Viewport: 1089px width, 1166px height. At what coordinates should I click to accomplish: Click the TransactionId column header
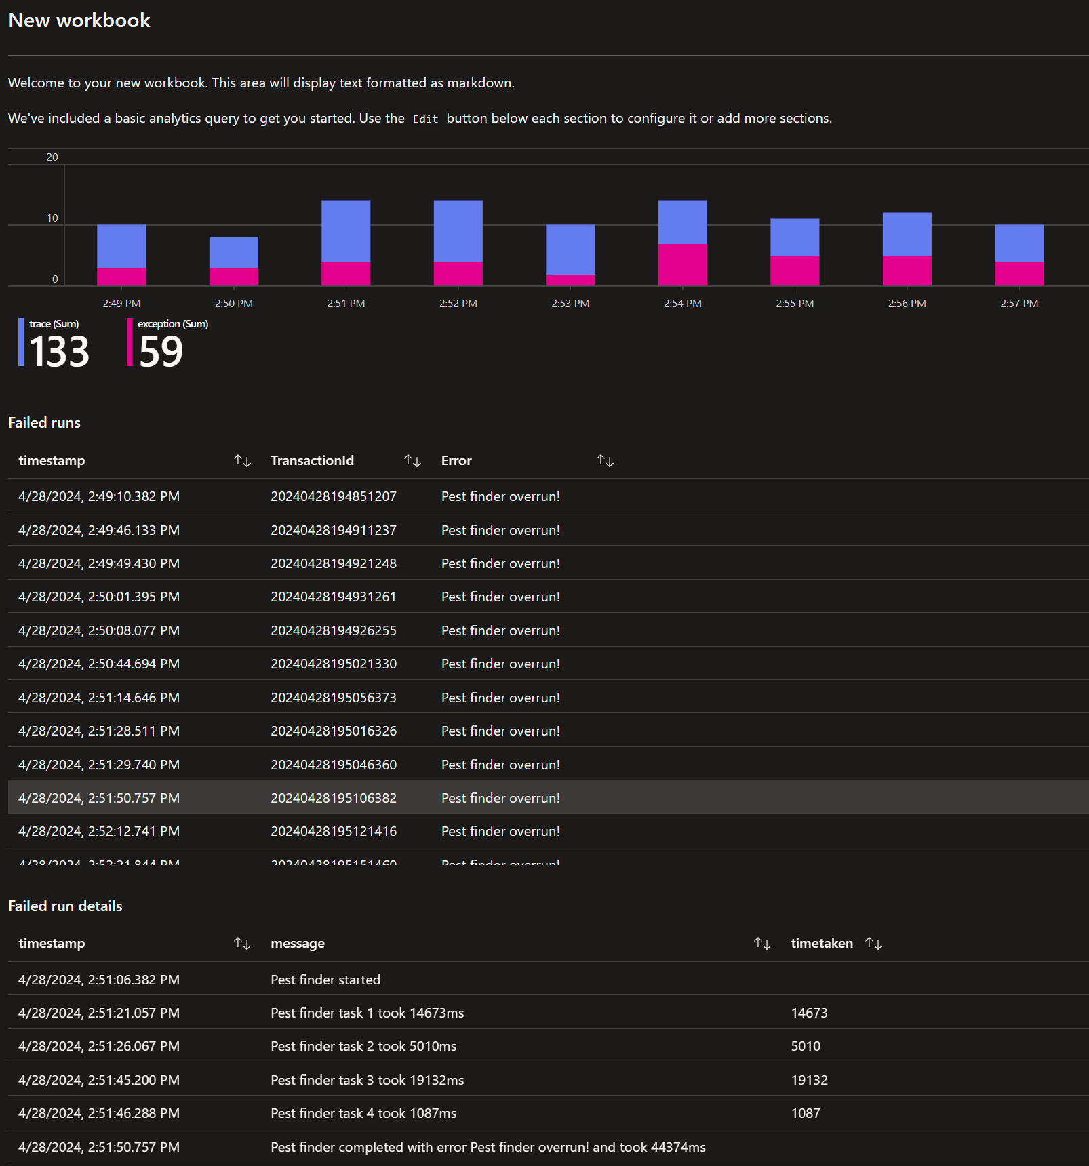click(x=312, y=461)
